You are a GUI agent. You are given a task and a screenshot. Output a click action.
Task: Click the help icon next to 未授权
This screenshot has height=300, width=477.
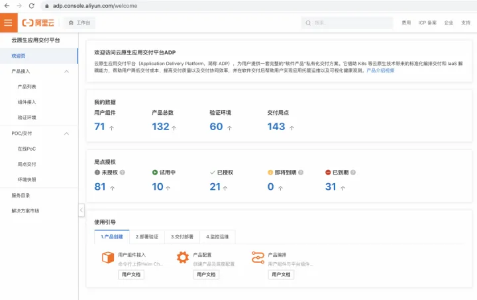123,173
